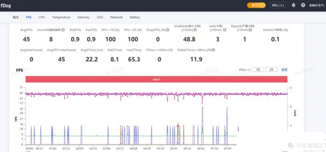Open the Temperature tab

pyautogui.click(x=61, y=17)
